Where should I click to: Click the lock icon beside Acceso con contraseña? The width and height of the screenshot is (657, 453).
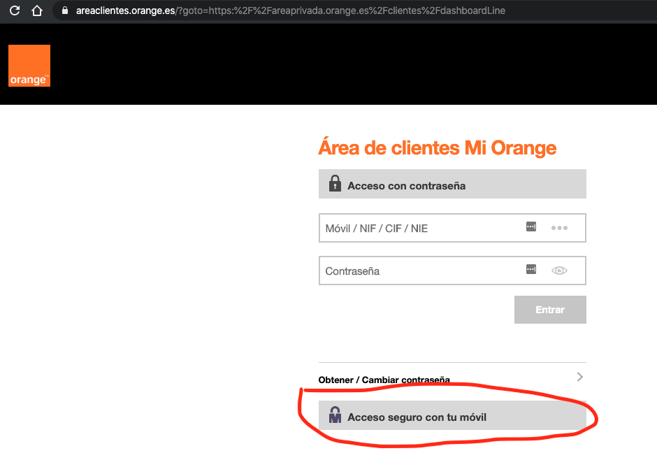[x=335, y=184]
